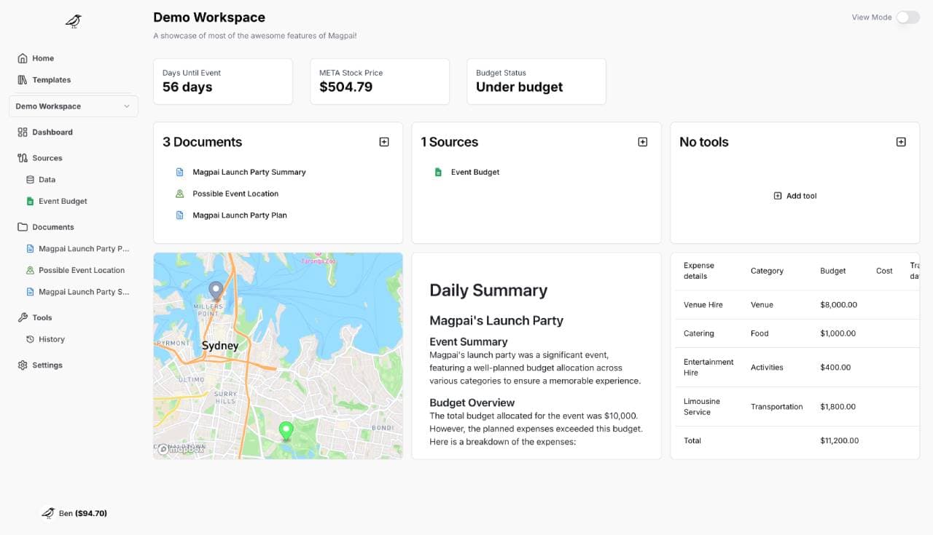Click the Days Until Event card

tap(223, 82)
